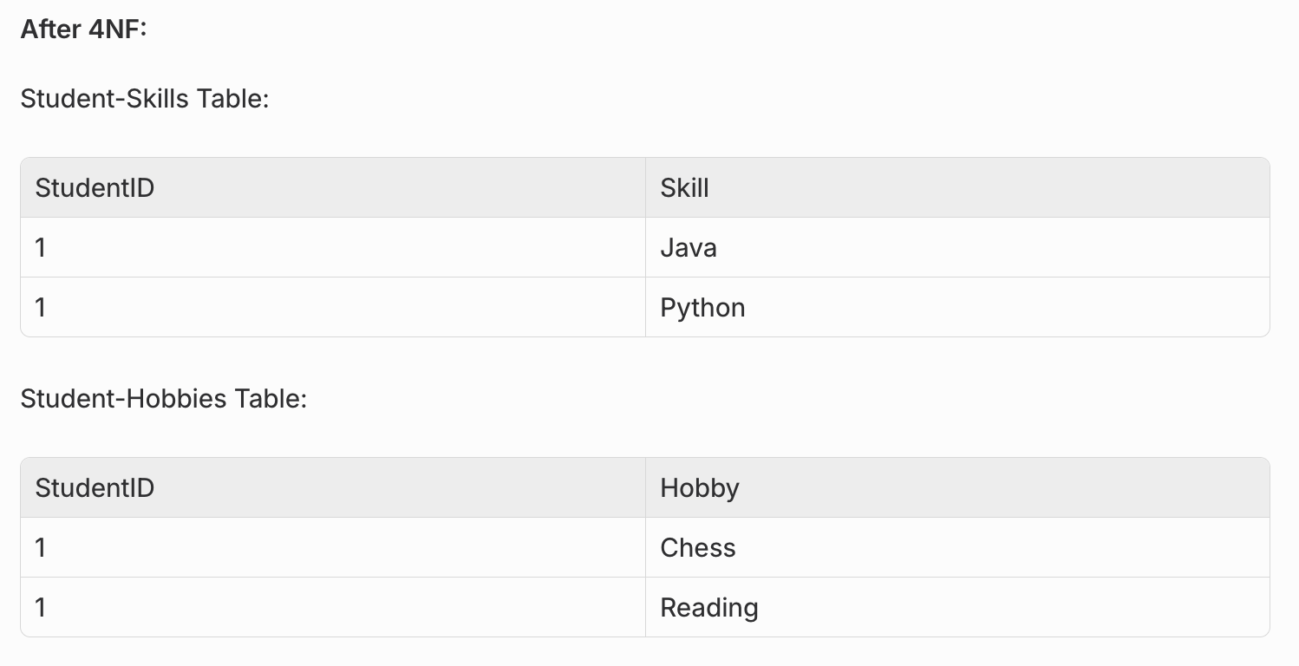Click StudentID 1 beside Python
The width and height of the screenshot is (1299, 666).
click(x=41, y=308)
